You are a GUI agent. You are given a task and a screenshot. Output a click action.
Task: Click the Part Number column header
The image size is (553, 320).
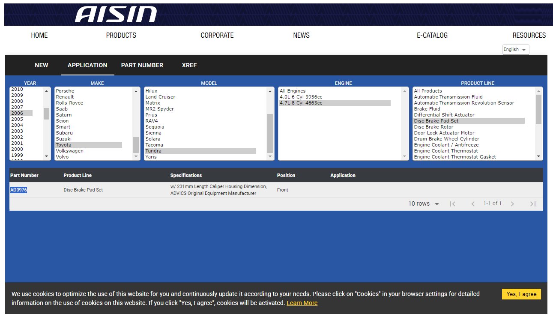pos(24,175)
